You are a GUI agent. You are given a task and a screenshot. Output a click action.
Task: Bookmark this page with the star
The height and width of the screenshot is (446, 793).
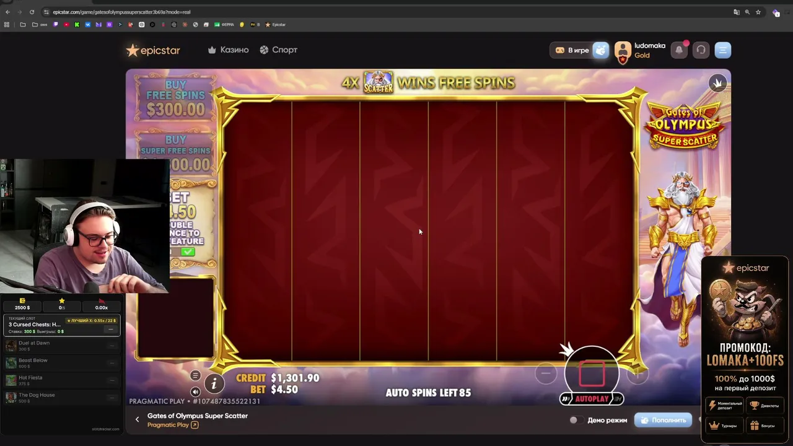pyautogui.click(x=758, y=12)
